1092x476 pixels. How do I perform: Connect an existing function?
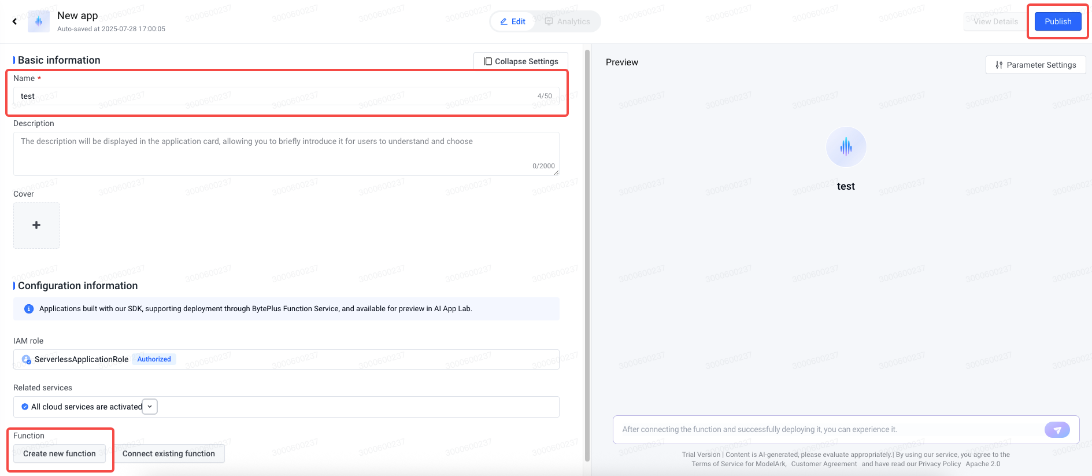pos(169,453)
